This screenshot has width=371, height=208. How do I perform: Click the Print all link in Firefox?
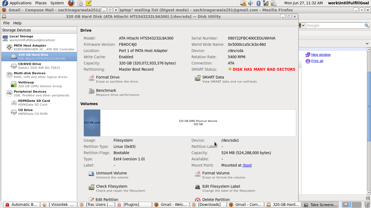[317, 61]
